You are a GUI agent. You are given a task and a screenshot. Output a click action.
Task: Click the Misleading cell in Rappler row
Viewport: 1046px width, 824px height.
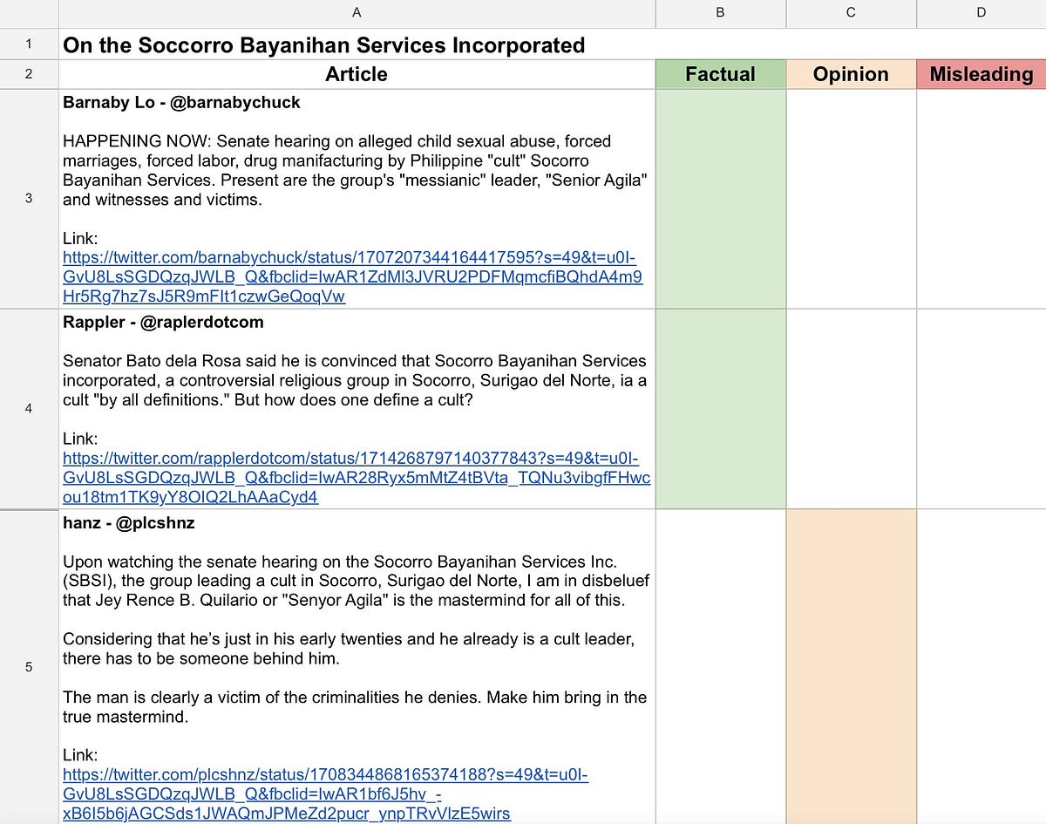click(x=981, y=408)
